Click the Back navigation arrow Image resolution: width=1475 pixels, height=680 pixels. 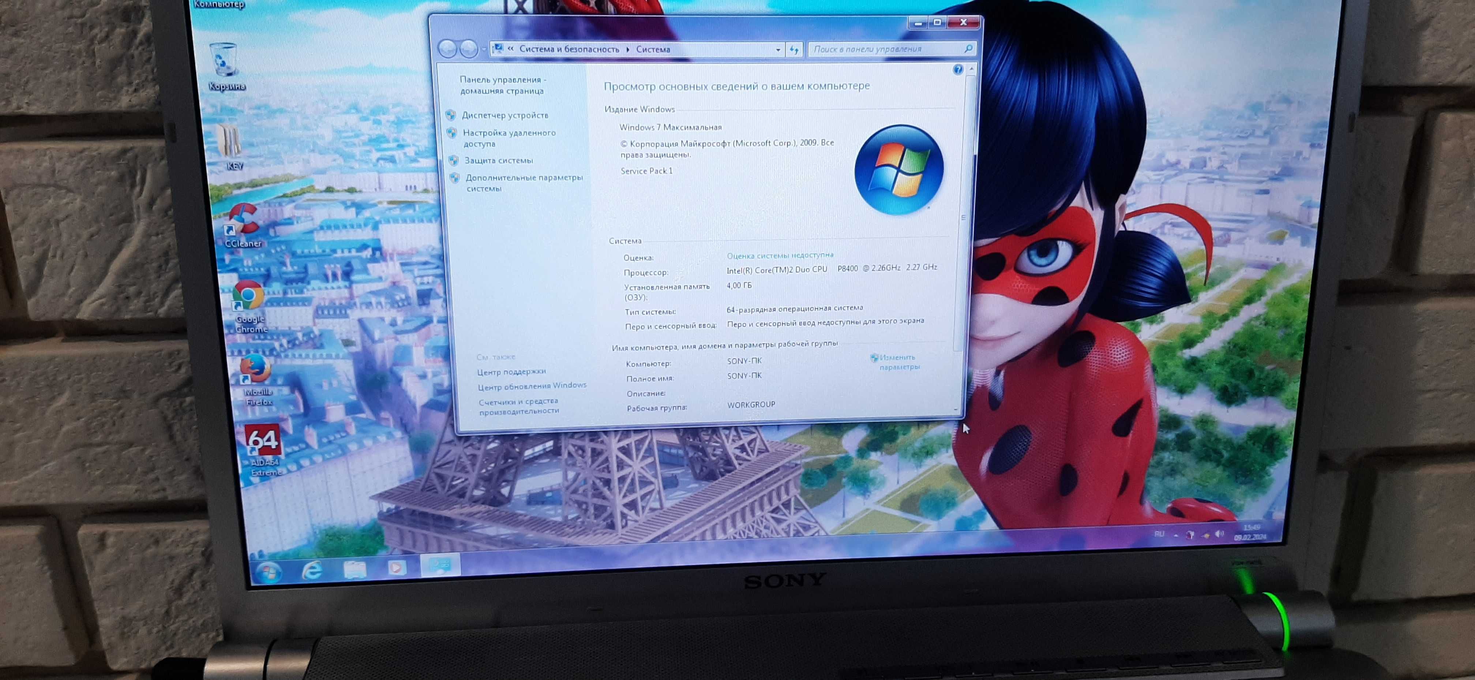pyautogui.click(x=447, y=49)
